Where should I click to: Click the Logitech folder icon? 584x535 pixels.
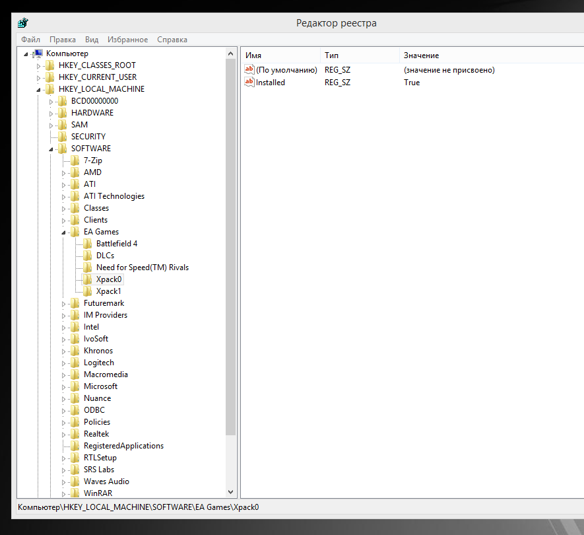coord(75,363)
